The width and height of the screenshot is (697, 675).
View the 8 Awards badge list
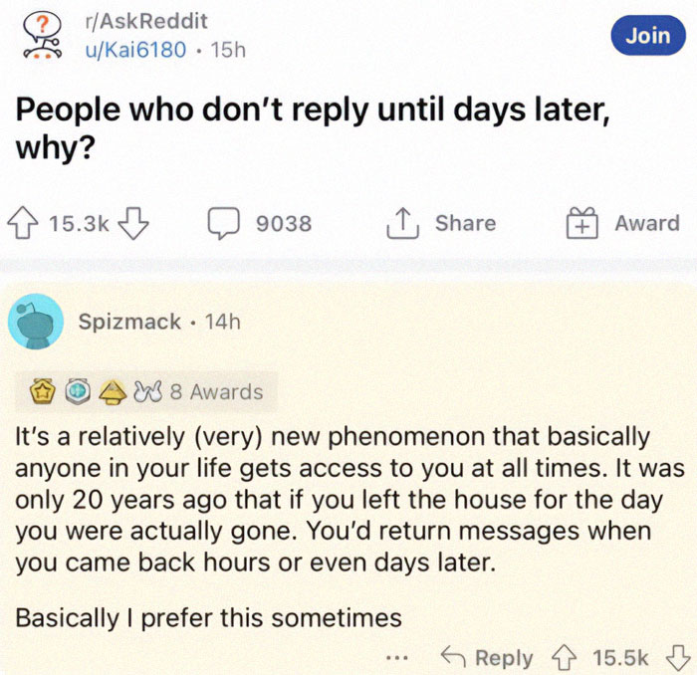point(216,391)
